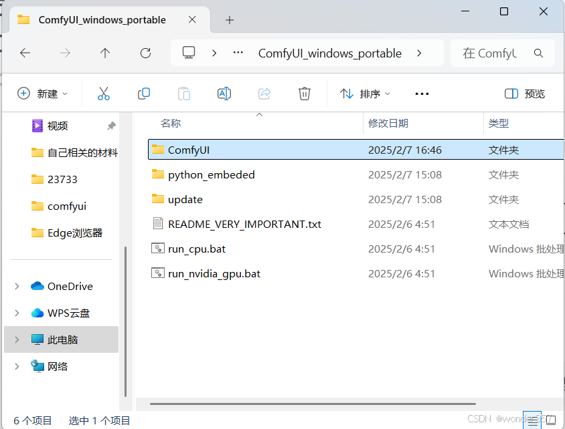The width and height of the screenshot is (565, 429).
Task: Click the text file icon of README_VERY_IMPORTANT.txt
Action: pyautogui.click(x=157, y=223)
